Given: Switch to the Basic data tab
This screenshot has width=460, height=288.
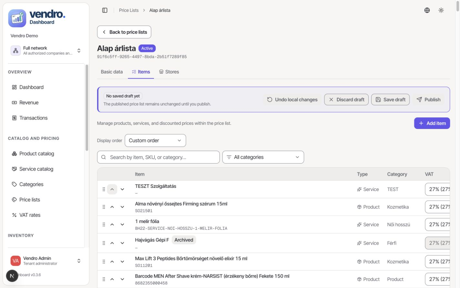Looking at the screenshot, I should (x=112, y=72).
